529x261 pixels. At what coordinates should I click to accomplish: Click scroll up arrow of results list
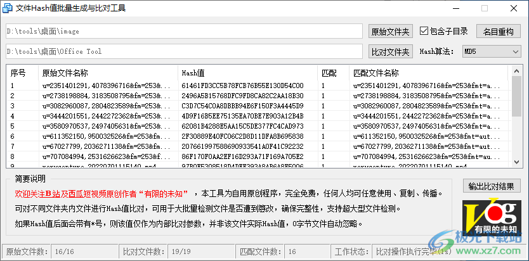[516, 71]
